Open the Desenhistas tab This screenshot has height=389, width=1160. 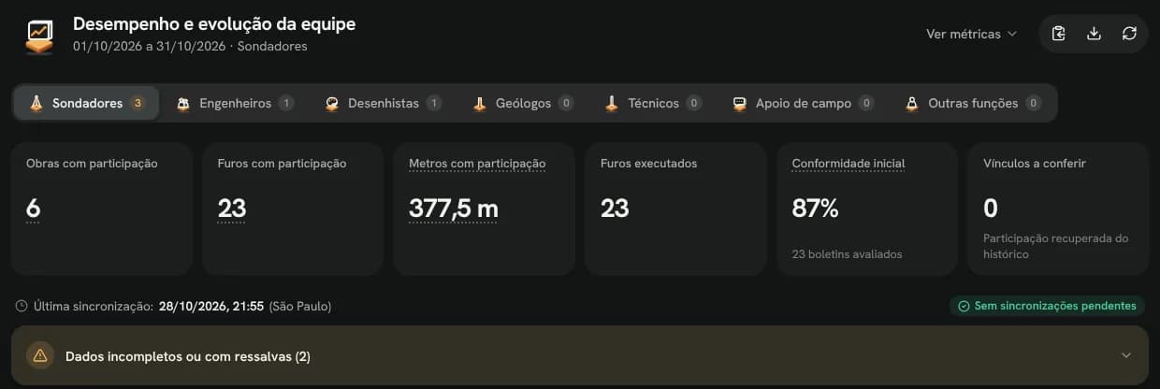tap(383, 103)
